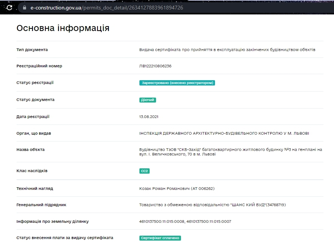Click the 'Дата реєстрації' label

point(33,117)
